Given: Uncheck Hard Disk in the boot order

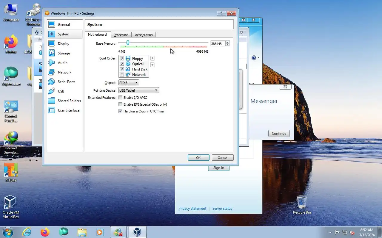Looking at the screenshot, I should click(x=122, y=69).
